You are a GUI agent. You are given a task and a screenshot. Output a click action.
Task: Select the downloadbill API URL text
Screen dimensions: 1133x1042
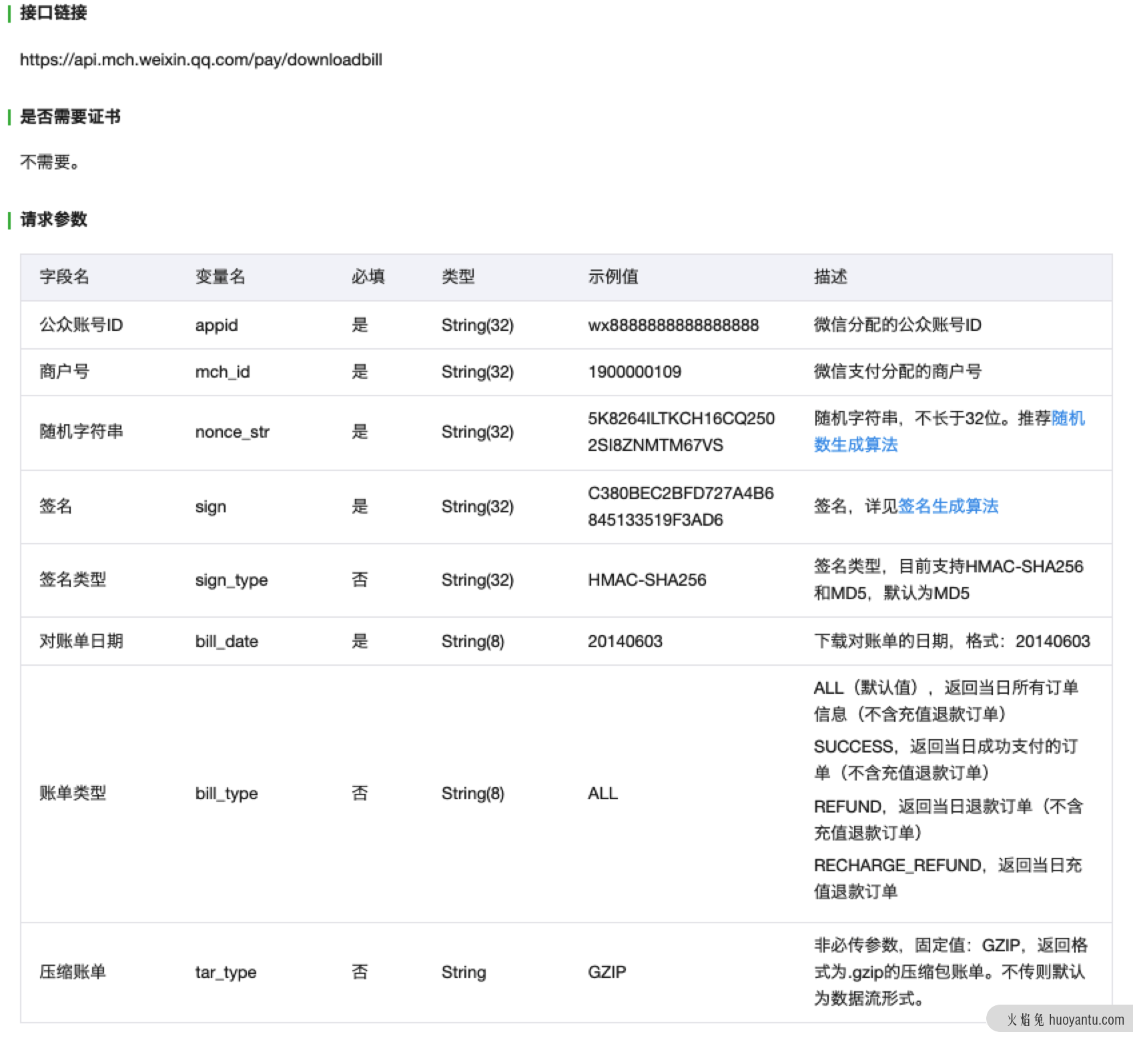(201, 60)
